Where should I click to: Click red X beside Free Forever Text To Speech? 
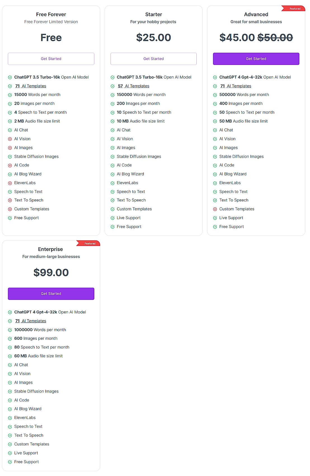10,200
